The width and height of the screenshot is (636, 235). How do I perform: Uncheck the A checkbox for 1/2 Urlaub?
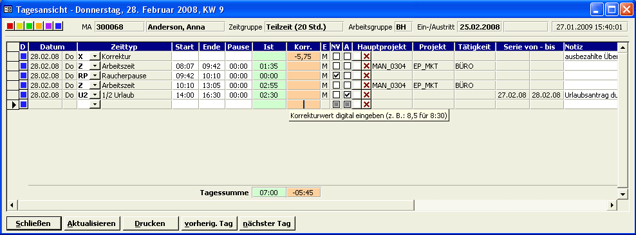(347, 94)
